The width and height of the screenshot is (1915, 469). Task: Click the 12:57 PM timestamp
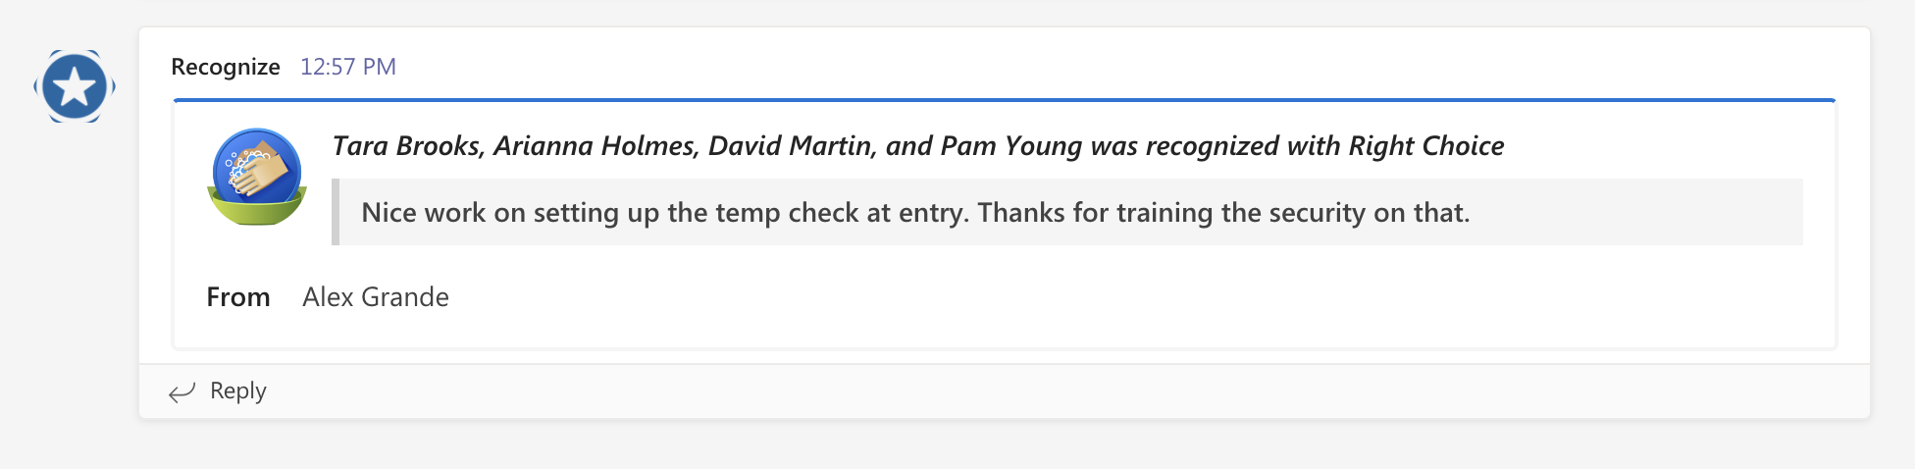click(x=348, y=67)
